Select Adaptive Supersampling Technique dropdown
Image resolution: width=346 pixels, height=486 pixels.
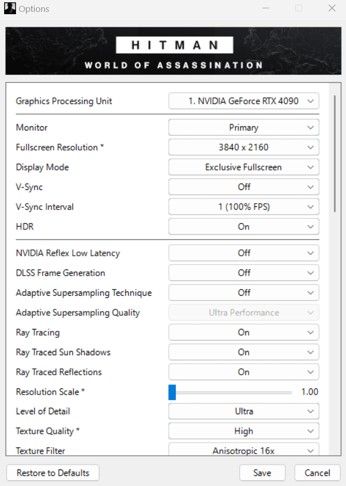pos(243,292)
